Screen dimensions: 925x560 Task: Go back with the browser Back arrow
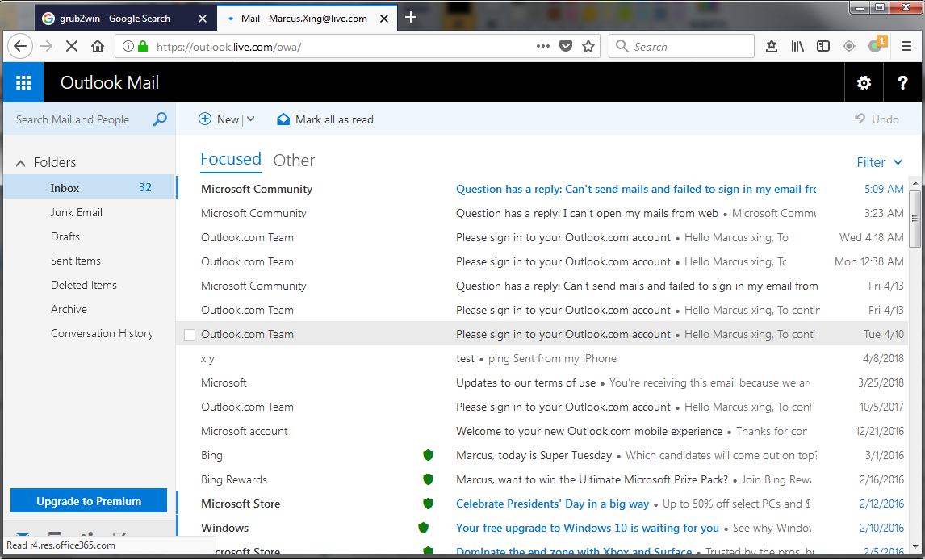click(x=20, y=47)
